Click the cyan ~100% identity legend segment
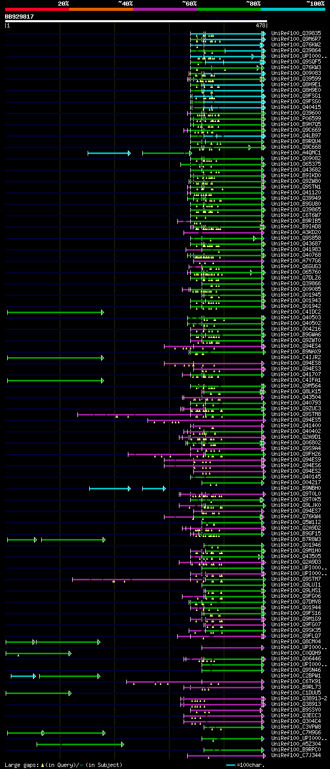The width and height of the screenshot is (330, 769). click(293, 9)
